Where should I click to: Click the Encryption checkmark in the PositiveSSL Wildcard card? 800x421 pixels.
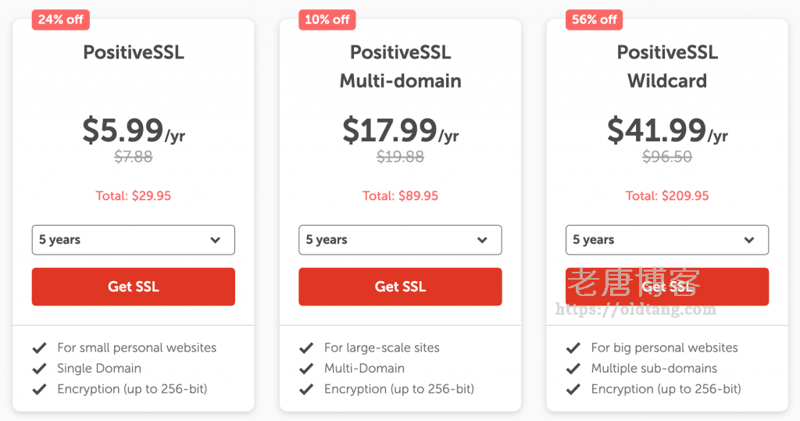tap(573, 389)
